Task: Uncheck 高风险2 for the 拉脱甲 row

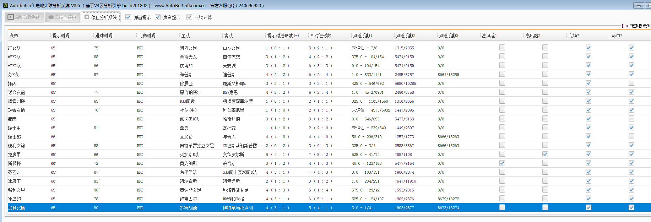Action: (x=545, y=154)
